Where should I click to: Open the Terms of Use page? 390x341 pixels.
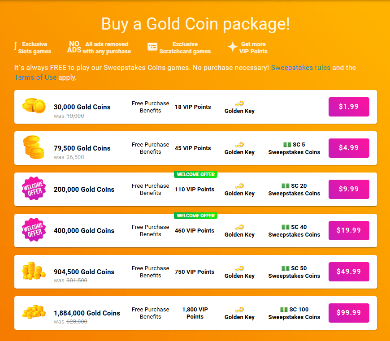tap(35, 77)
